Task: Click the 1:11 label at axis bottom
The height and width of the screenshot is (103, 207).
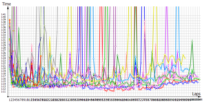Action: point(3,92)
